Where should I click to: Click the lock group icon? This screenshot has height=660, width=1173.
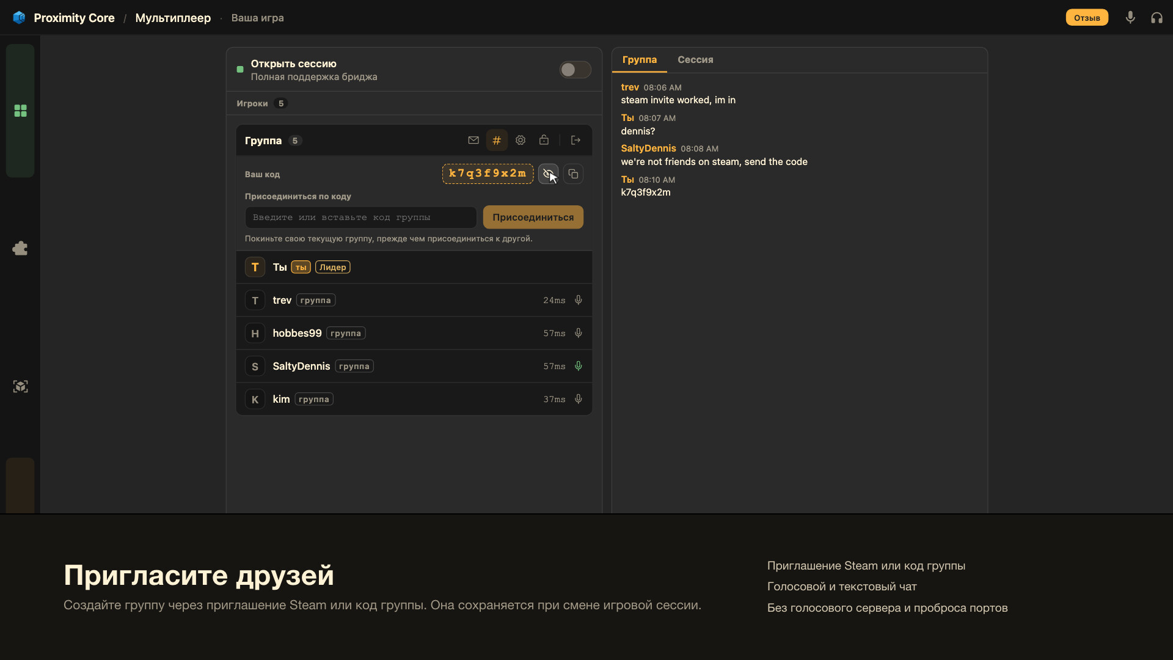544,141
